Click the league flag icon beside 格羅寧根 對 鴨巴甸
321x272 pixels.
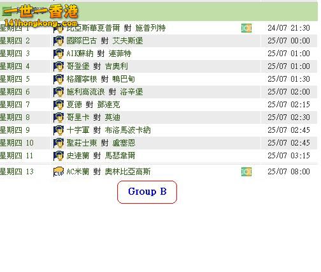[x=59, y=79]
